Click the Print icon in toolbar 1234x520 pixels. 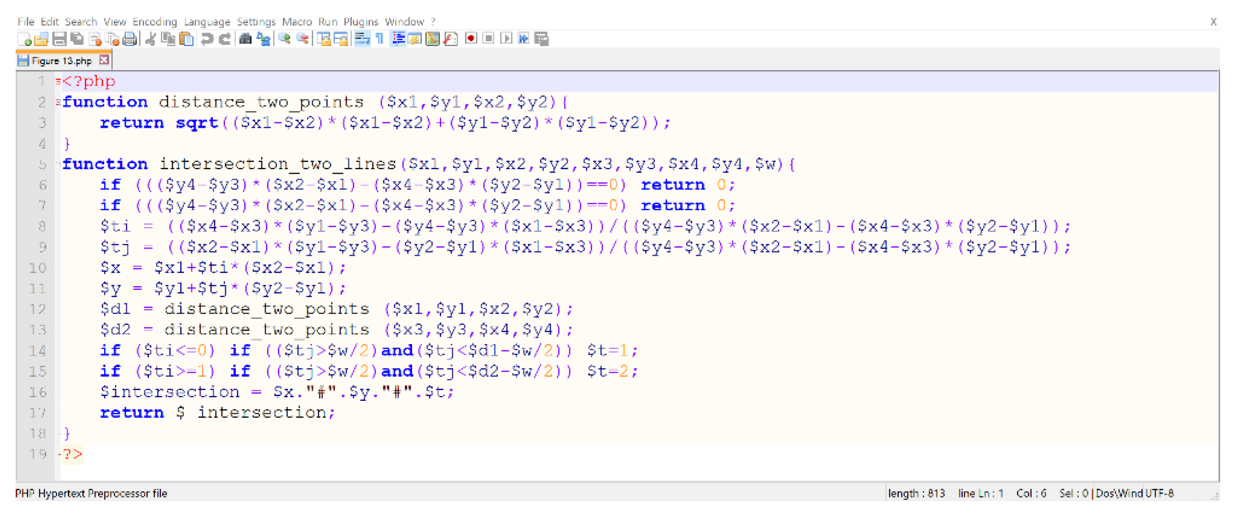pyautogui.click(x=129, y=39)
